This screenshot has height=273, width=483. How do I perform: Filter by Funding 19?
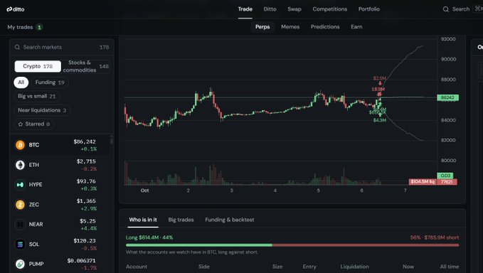pos(50,82)
